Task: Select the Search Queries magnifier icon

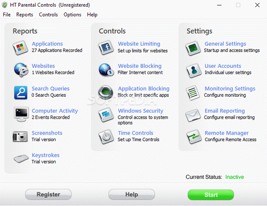Action: point(21,92)
